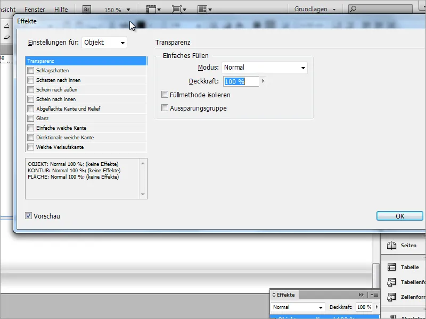
Task: Confirm the Effekte dialog with OK
Action: click(x=400, y=216)
